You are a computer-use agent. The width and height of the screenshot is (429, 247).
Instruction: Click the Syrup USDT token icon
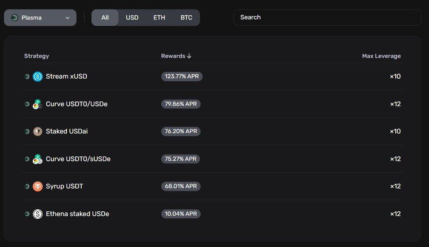[38, 186]
